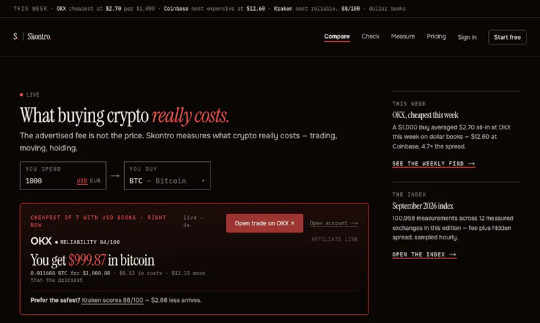Click the Start free button
The height and width of the screenshot is (323, 540).
point(508,37)
